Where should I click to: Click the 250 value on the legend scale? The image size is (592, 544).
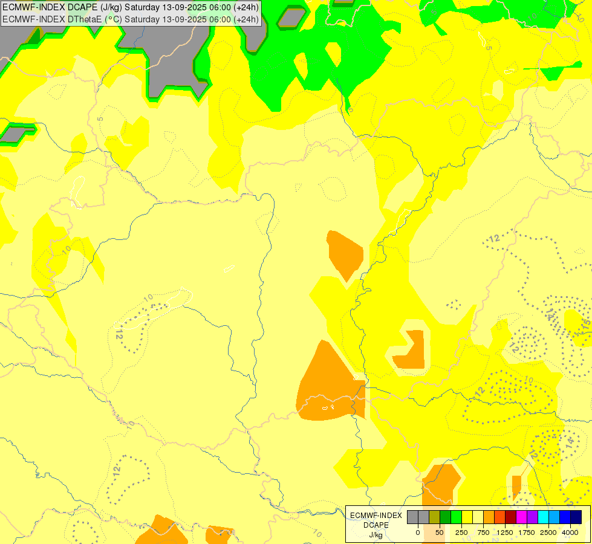(461, 533)
